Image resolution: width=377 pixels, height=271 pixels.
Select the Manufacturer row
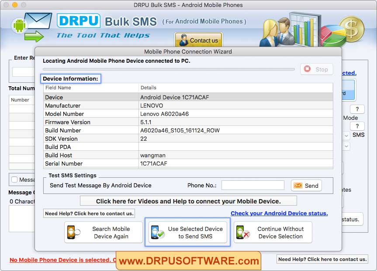coord(188,105)
